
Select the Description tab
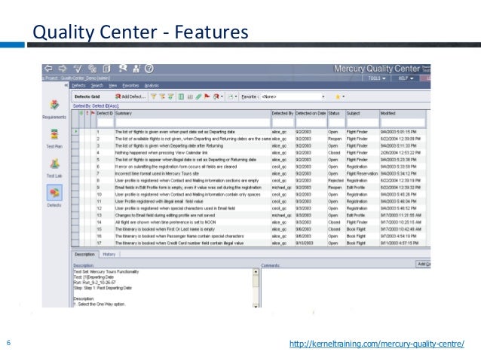pos(85,254)
